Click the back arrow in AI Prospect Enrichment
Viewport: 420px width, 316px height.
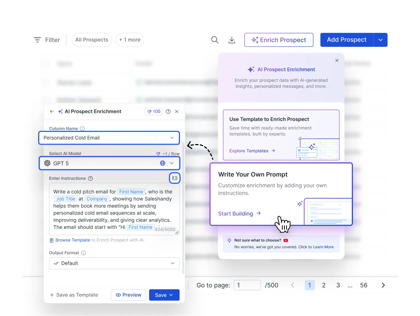coord(52,111)
